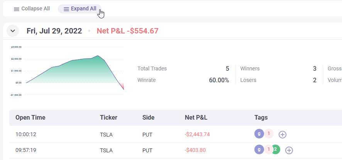Click green '2' tag on 09:57:19 trade
The height and width of the screenshot is (160, 342).
pyautogui.click(x=276, y=150)
